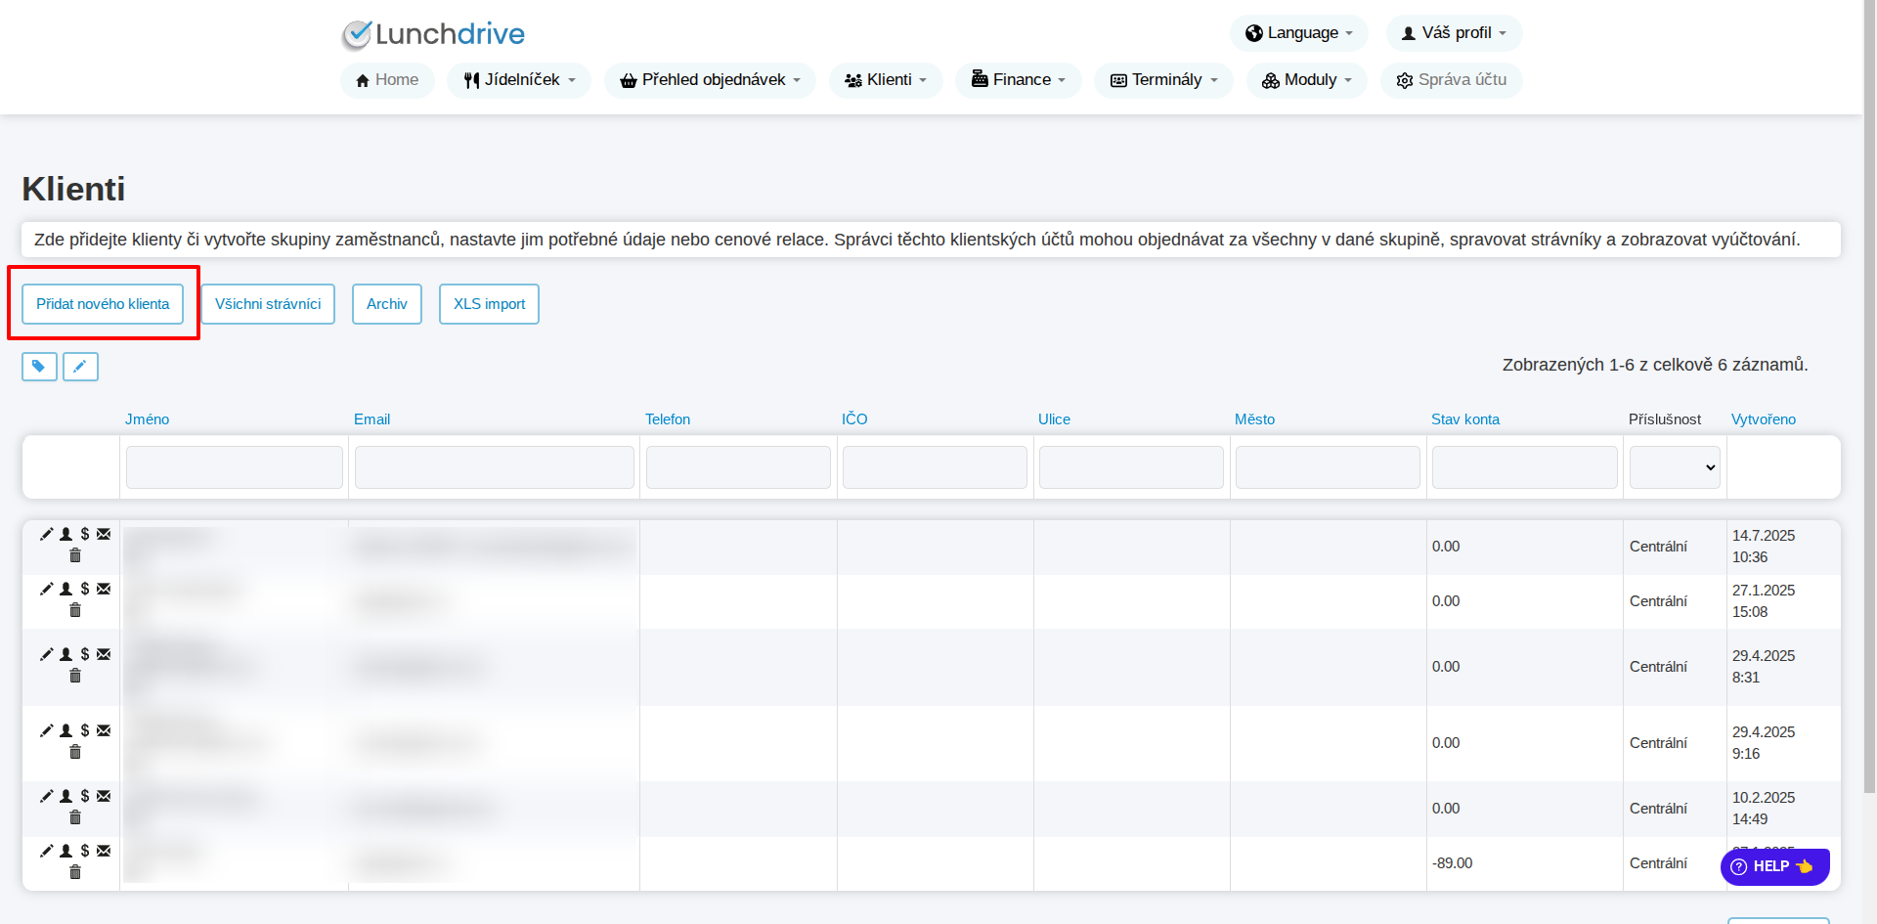This screenshot has width=1877, height=924.
Task: Delete the client with balance -89.00
Action: click(x=75, y=872)
